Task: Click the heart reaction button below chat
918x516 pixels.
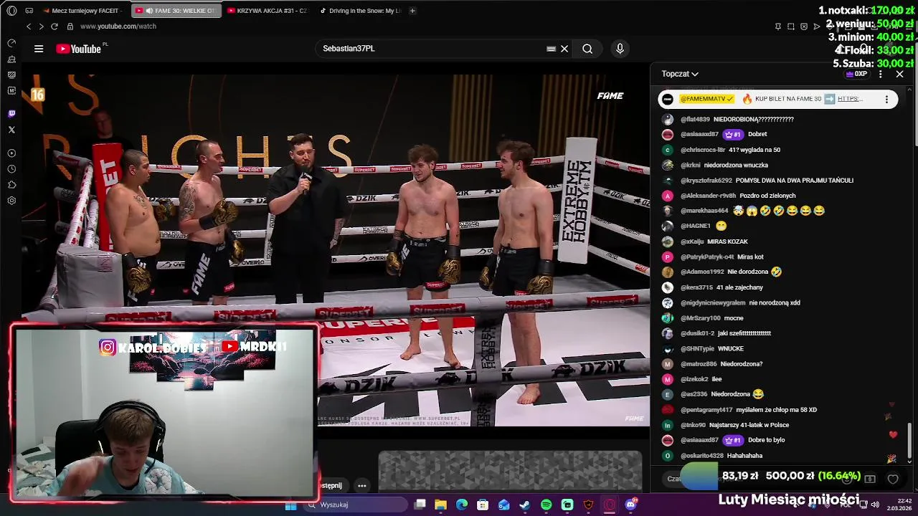Action: 893,479
